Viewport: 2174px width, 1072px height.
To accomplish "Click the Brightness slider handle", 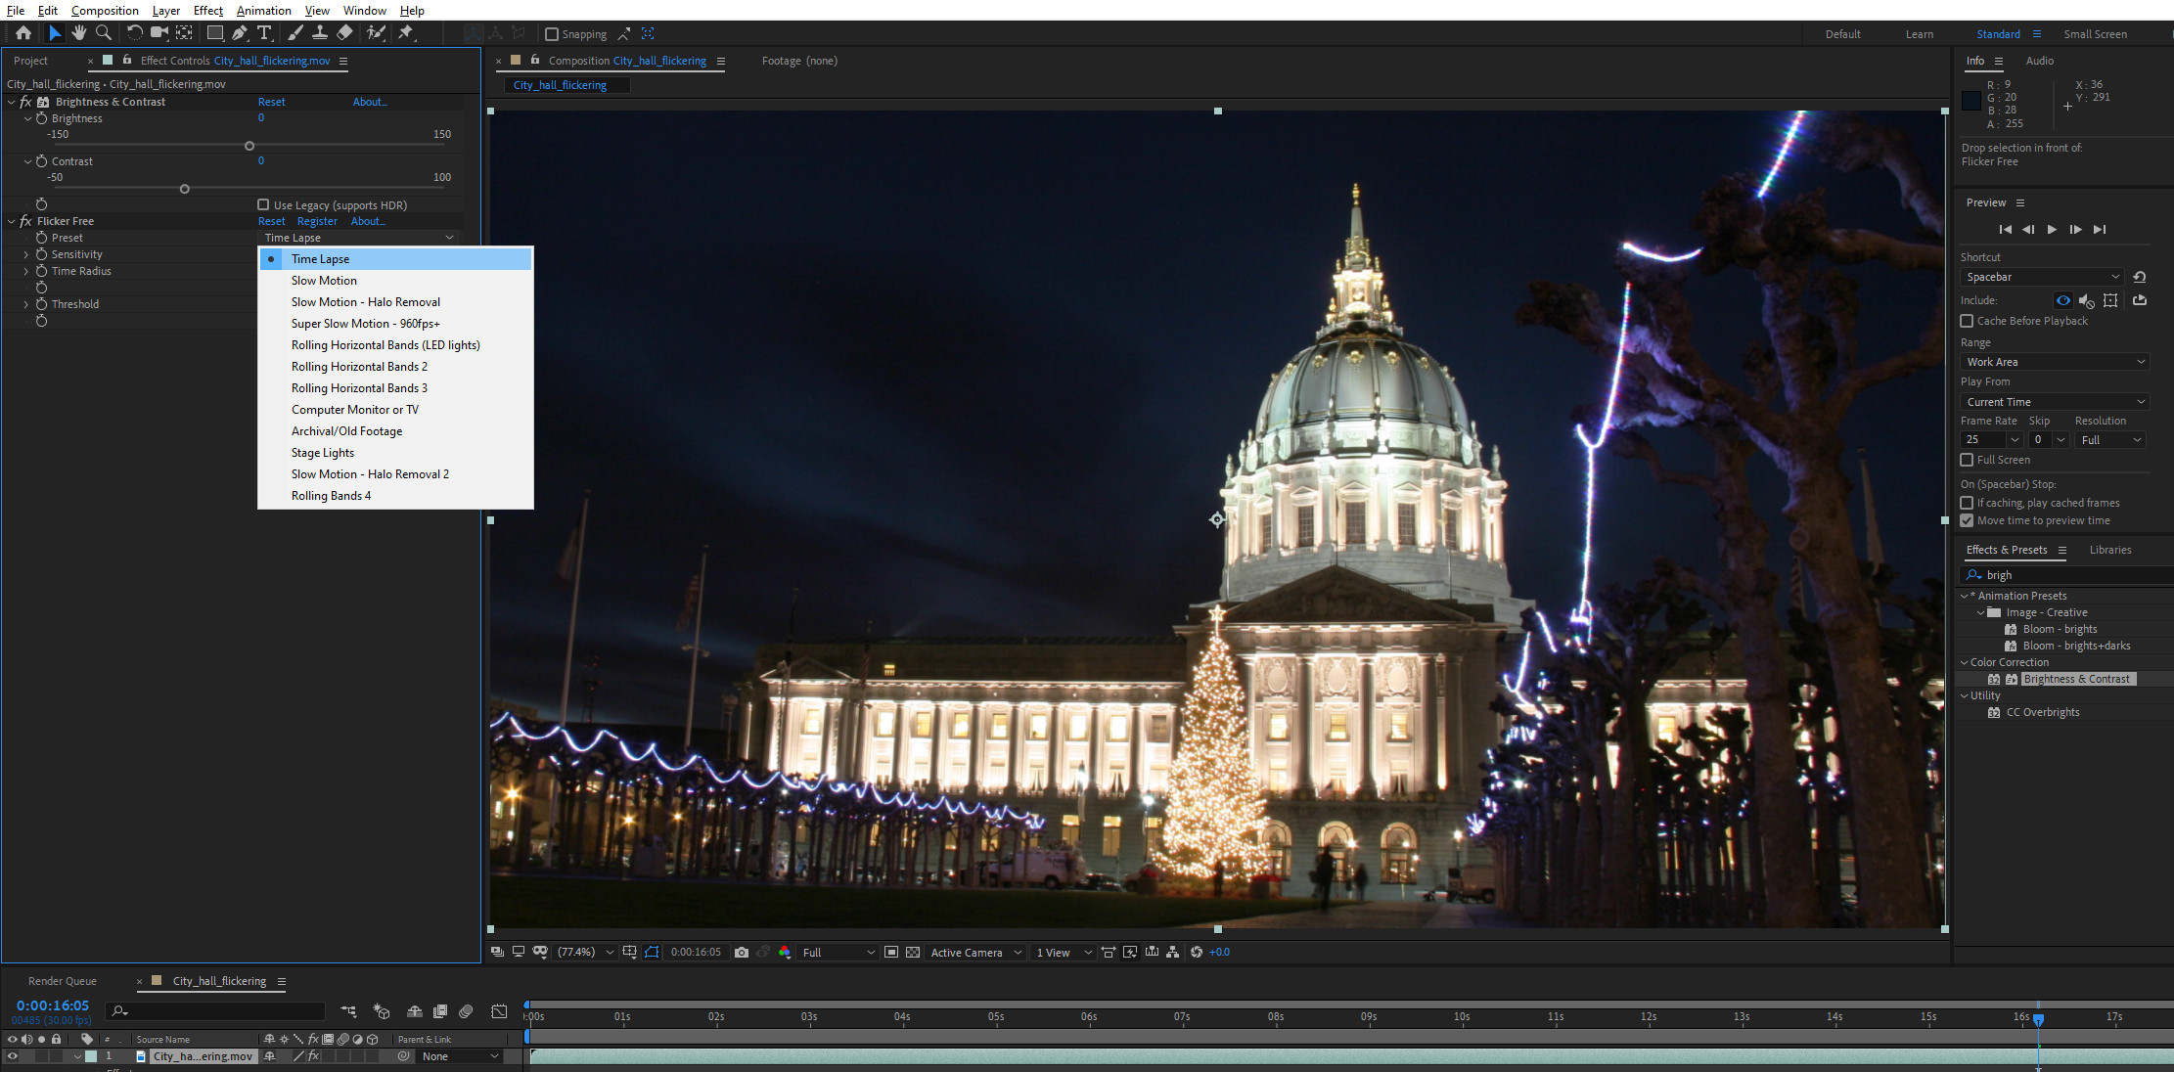I will (249, 146).
